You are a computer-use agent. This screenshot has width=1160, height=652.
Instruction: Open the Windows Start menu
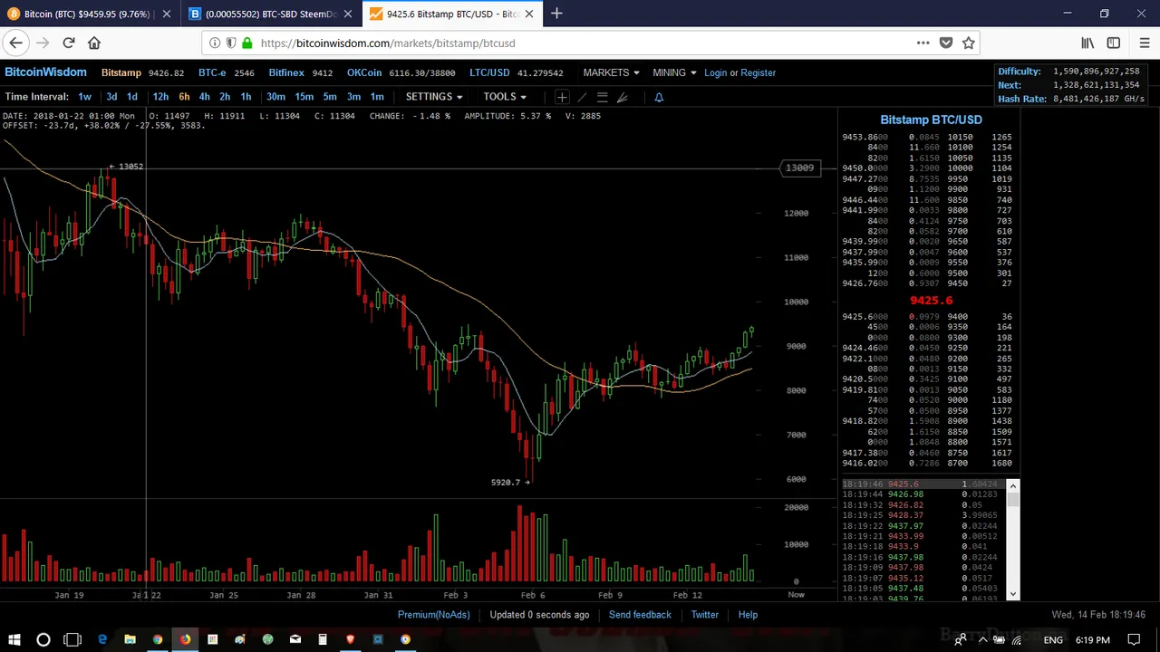(14, 640)
